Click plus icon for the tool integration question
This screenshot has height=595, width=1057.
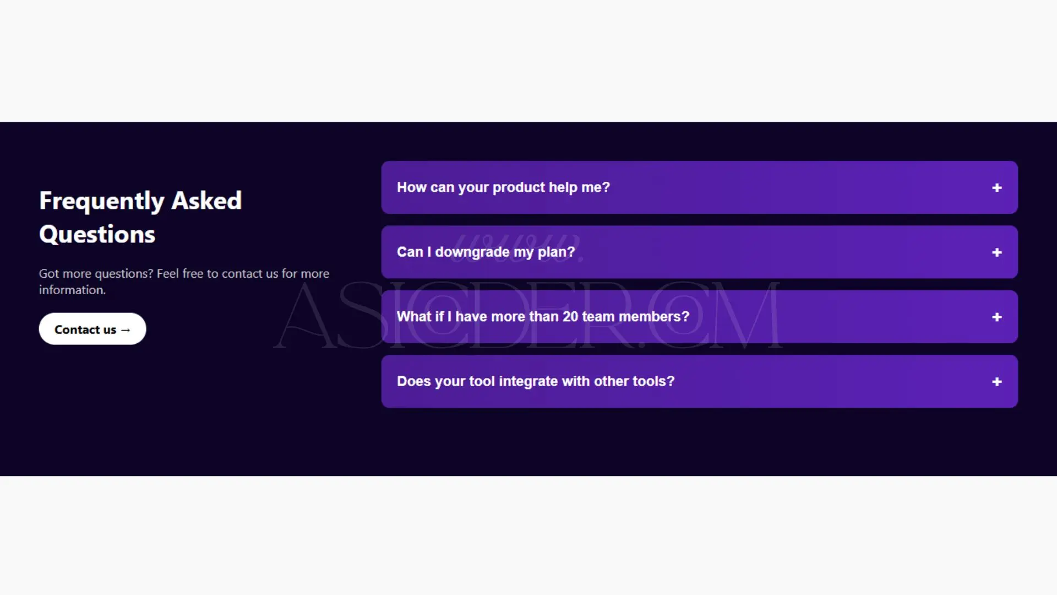point(996,382)
